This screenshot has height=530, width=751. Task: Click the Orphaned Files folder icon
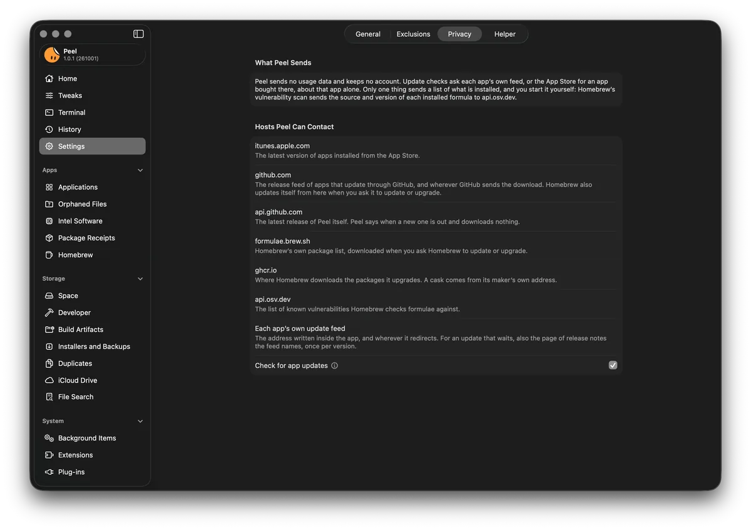pos(49,204)
